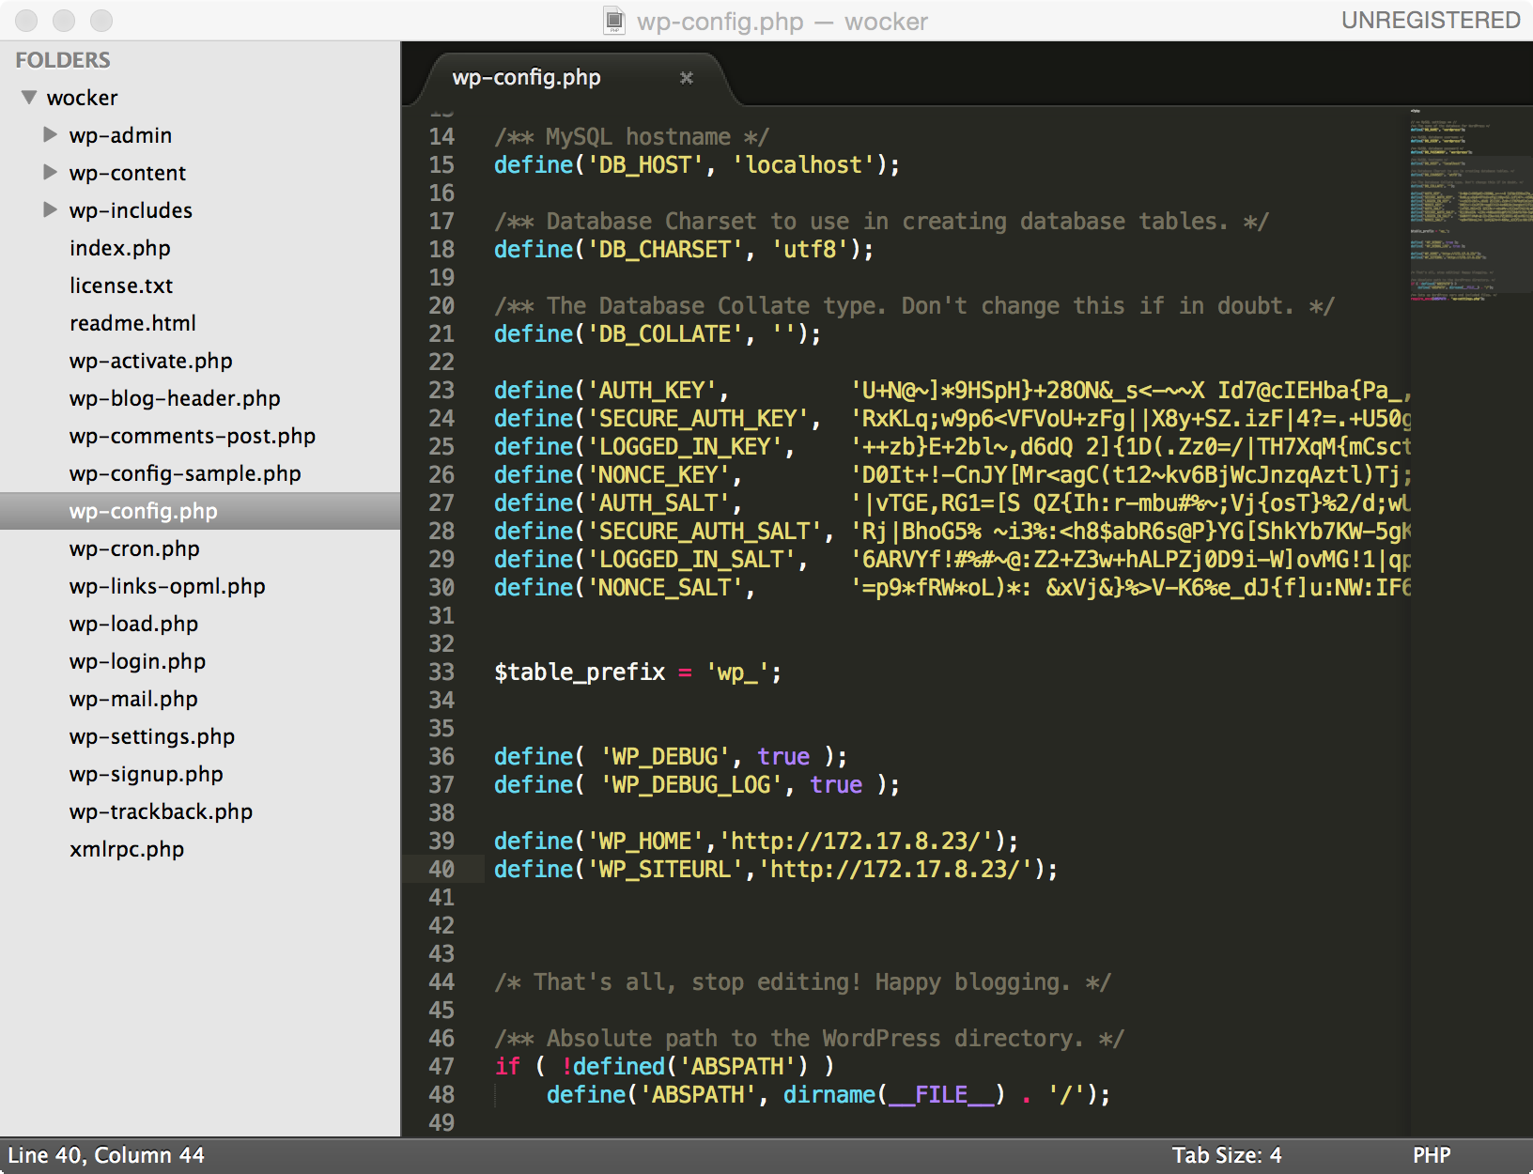
Task: Expand the wp-includes folder
Action: [x=51, y=210]
